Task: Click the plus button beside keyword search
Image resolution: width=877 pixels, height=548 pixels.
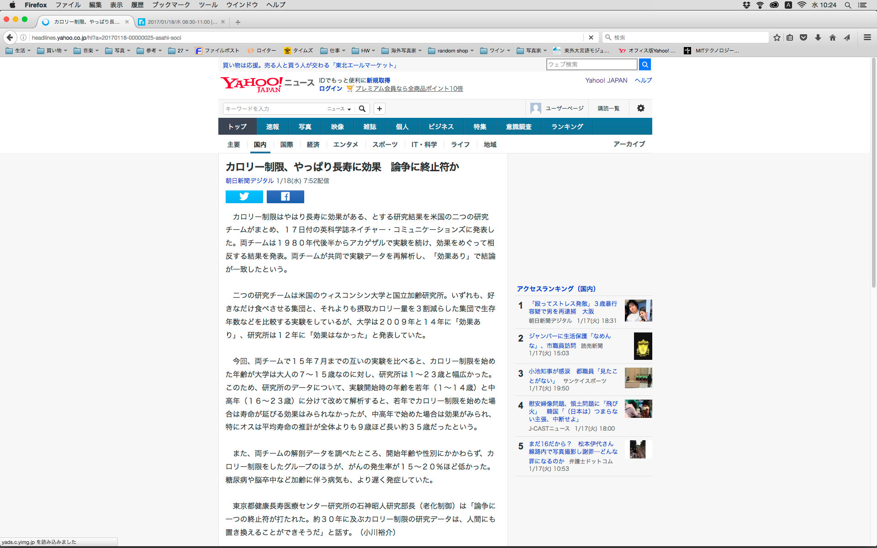Action: [x=379, y=109]
